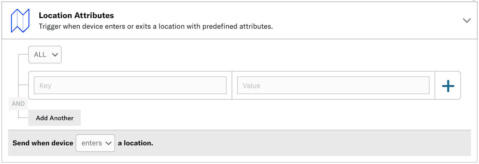The image size is (479, 164).
Task: Click the arrow inside the ALL dropdown
Action: point(55,55)
